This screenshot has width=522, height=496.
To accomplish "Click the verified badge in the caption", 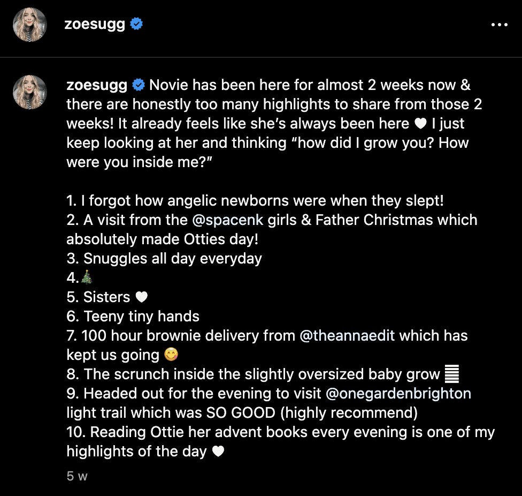I will click(139, 85).
